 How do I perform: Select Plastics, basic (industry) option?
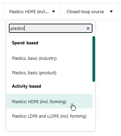point(49,58)
